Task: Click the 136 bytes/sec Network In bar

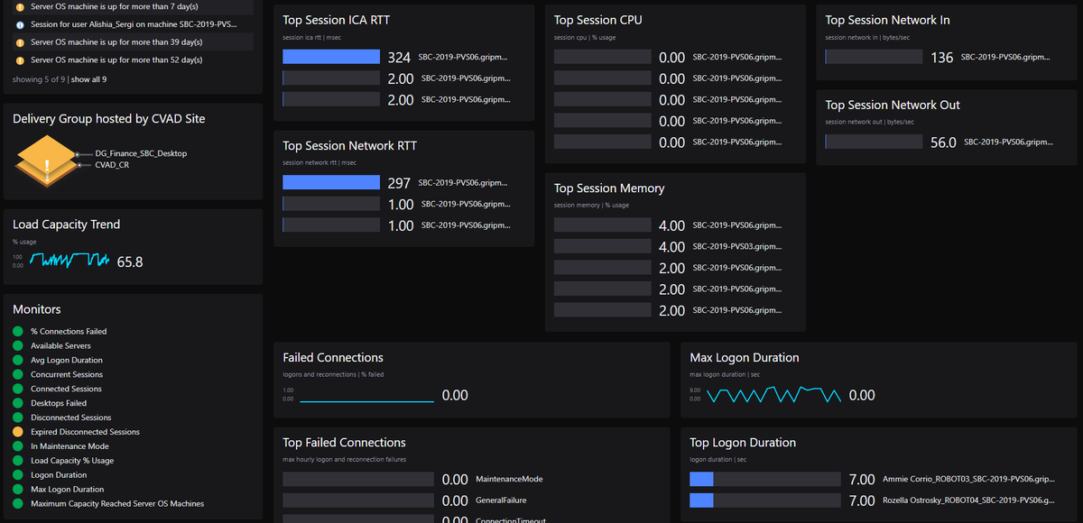Action: (874, 57)
